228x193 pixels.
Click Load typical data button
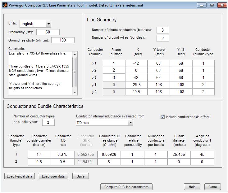click(20, 176)
